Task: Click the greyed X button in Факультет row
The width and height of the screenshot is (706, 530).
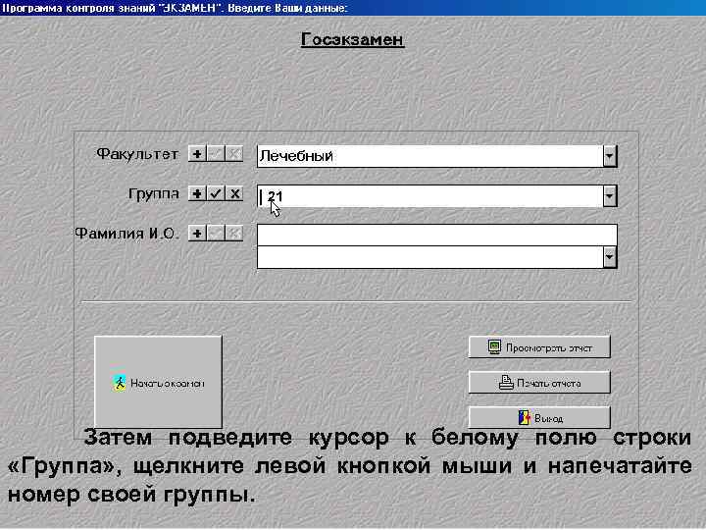Action: 234,154
